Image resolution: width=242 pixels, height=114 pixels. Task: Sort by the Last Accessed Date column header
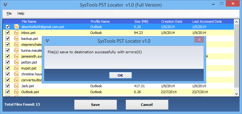[207, 21]
